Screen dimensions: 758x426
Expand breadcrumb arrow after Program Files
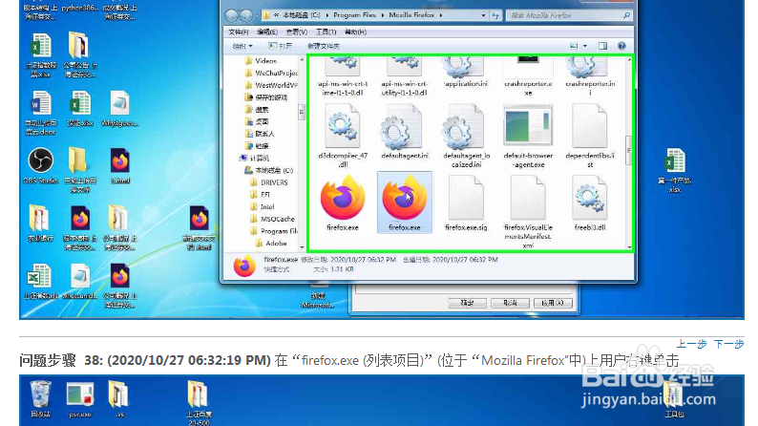pyautogui.click(x=383, y=15)
